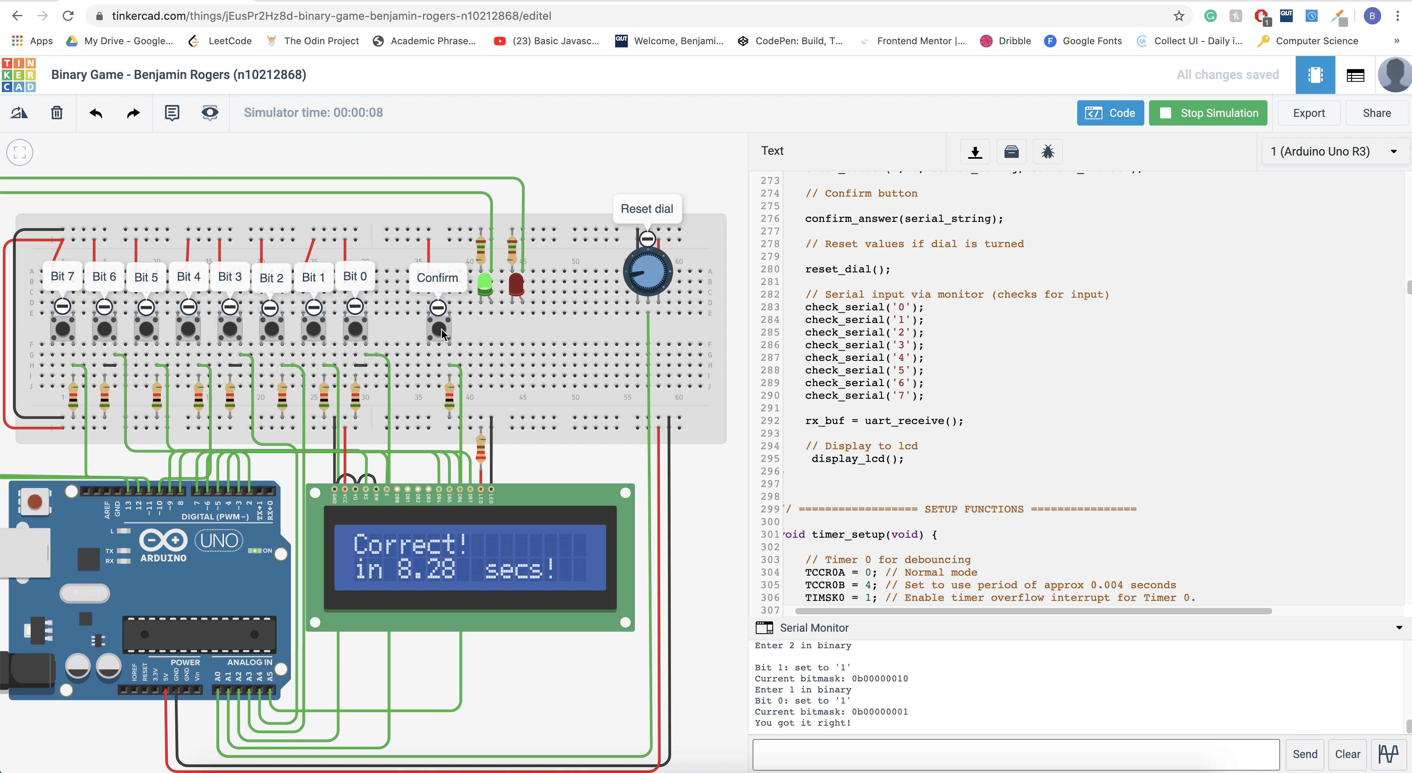Click the debugger bug icon
The height and width of the screenshot is (773, 1412).
pos(1047,152)
